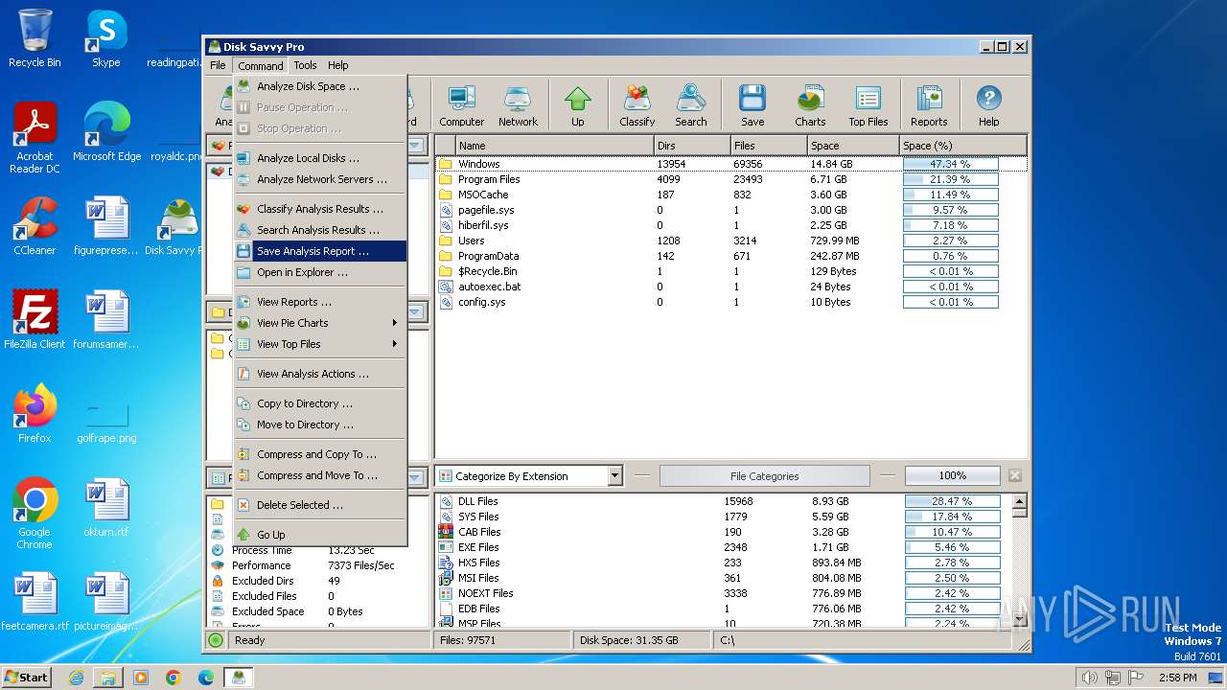Click the categories list scroll-up arrow

click(1019, 501)
